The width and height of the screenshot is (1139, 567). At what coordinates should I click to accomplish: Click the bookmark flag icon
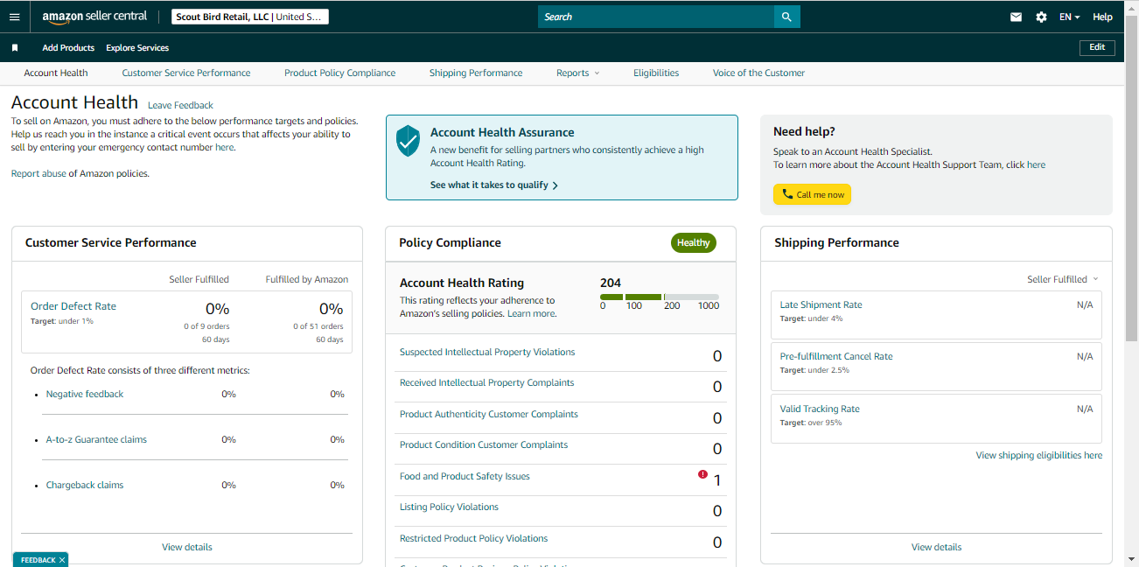tap(15, 48)
